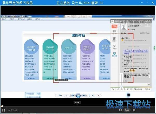Click the video progress bar handle

pos(2,106)
